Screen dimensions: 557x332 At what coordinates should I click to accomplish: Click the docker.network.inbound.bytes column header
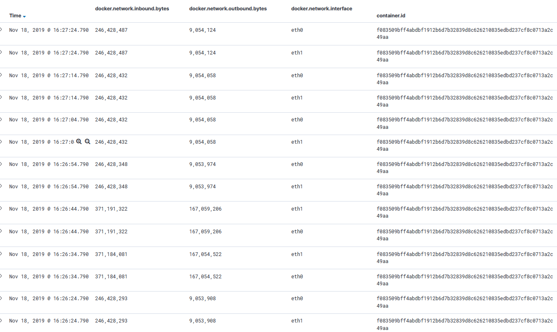click(x=132, y=8)
